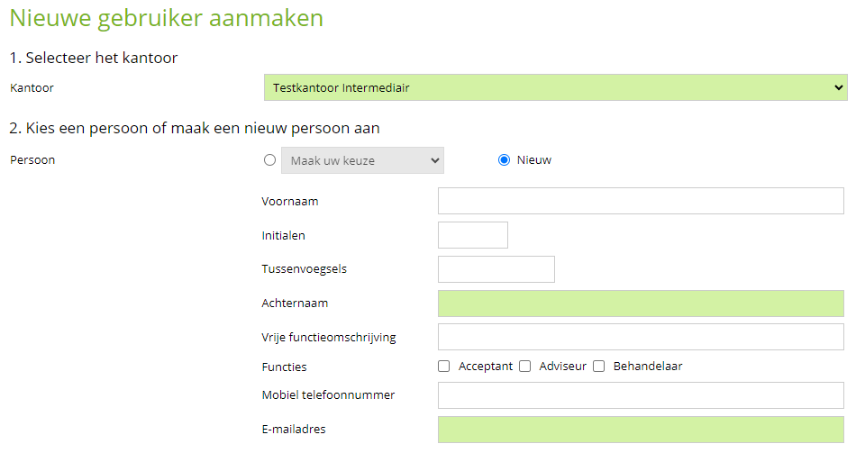Image resolution: width=856 pixels, height=453 pixels.
Task: Click the 'Nieuwe gebruiker aanmaken' heading
Action: tap(167, 19)
